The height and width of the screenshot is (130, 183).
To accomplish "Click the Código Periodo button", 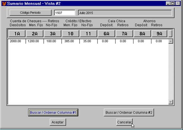I will [30, 13].
